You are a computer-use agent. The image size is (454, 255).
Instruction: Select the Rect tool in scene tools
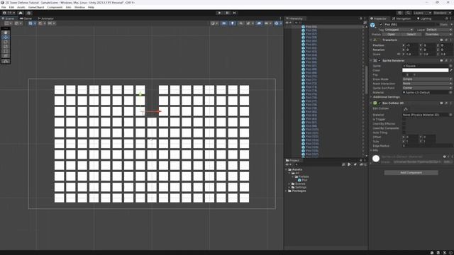(x=6, y=51)
